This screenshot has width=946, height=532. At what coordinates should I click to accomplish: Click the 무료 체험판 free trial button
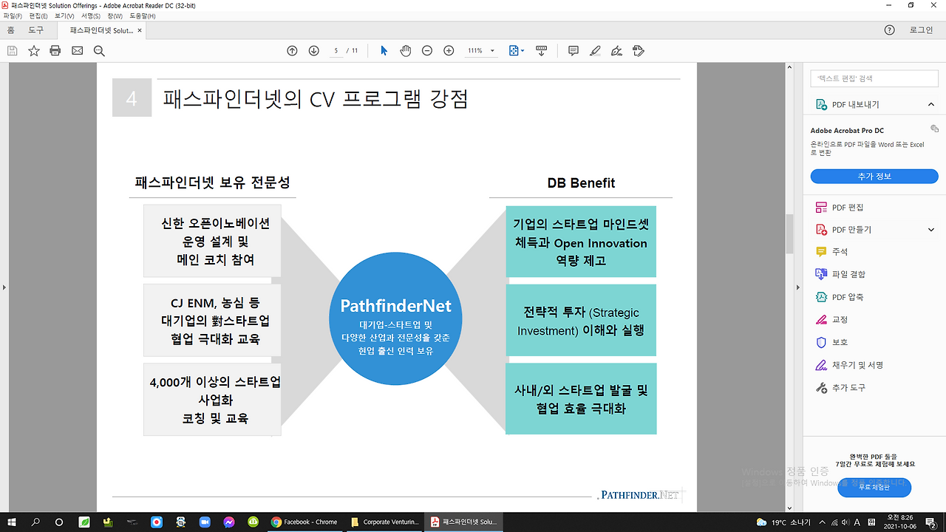click(874, 488)
